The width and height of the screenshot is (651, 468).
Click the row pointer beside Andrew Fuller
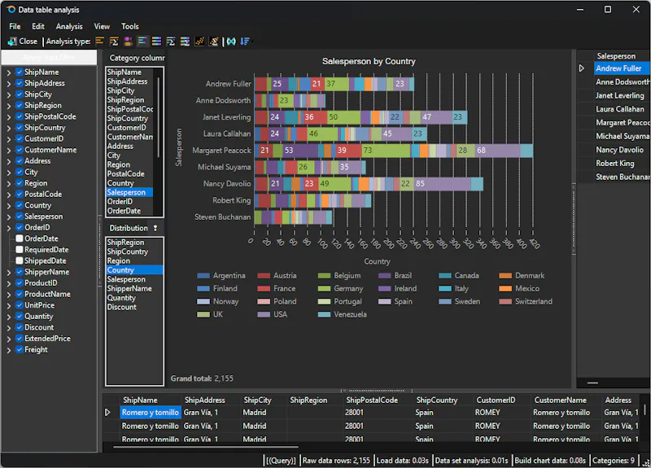[x=582, y=68]
